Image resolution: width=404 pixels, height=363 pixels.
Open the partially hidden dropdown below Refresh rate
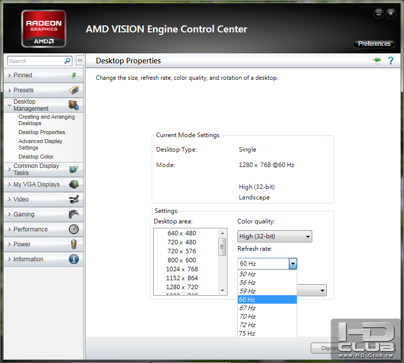click(x=312, y=290)
